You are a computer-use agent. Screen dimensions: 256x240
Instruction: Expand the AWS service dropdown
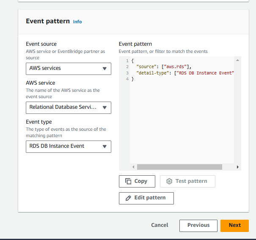click(69, 108)
